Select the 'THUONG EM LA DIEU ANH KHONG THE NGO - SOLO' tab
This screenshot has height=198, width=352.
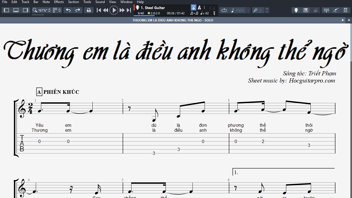pyautogui.click(x=173, y=20)
